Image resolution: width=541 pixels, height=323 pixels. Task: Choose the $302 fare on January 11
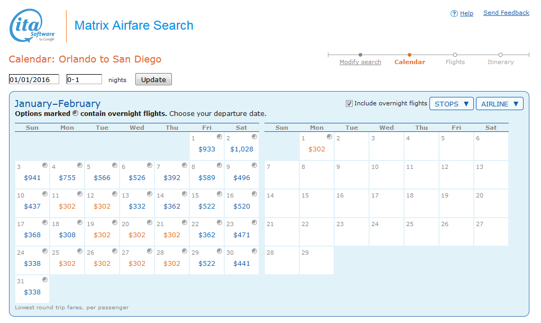(67, 206)
